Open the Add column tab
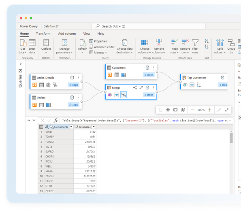This screenshot has height=212, width=241. (67, 34)
